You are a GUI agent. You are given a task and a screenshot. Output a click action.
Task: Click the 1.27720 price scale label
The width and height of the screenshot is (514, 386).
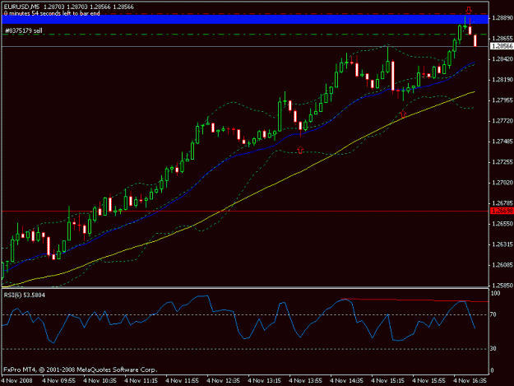point(502,121)
